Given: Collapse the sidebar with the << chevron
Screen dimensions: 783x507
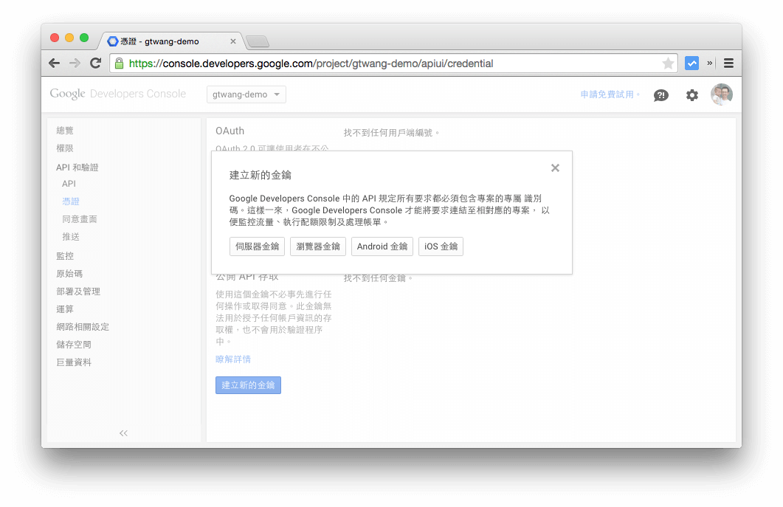Looking at the screenshot, I should [x=123, y=433].
